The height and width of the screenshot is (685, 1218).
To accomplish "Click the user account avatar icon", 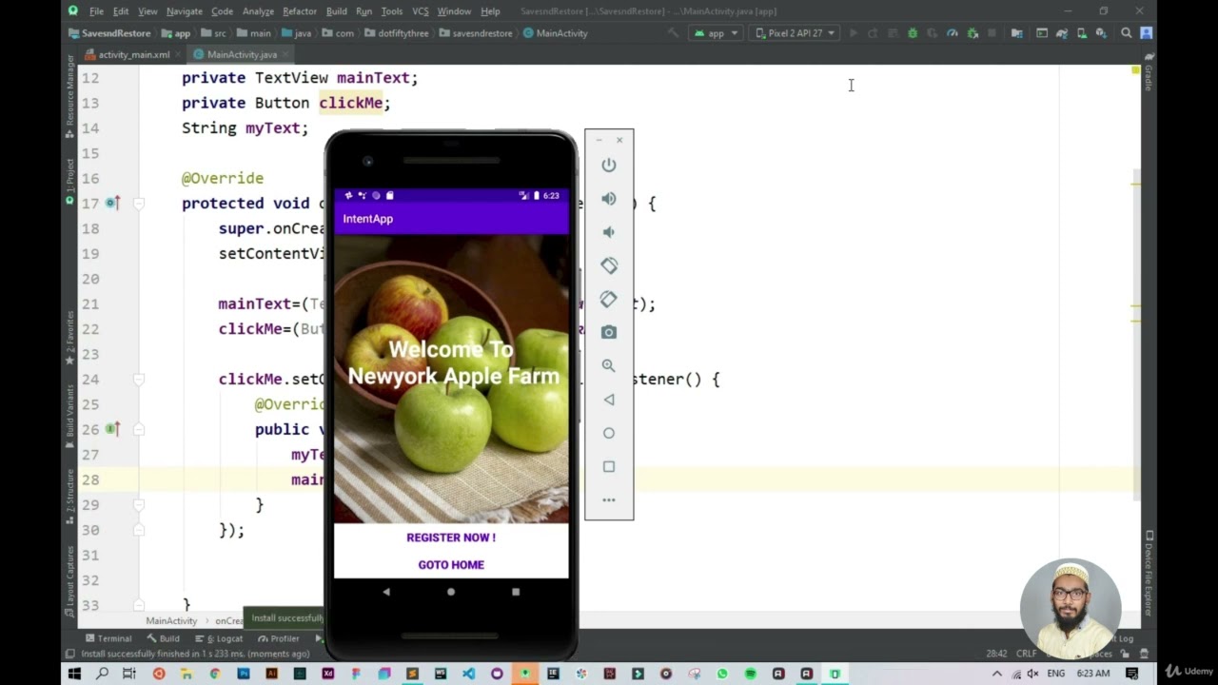I will coord(1147,33).
